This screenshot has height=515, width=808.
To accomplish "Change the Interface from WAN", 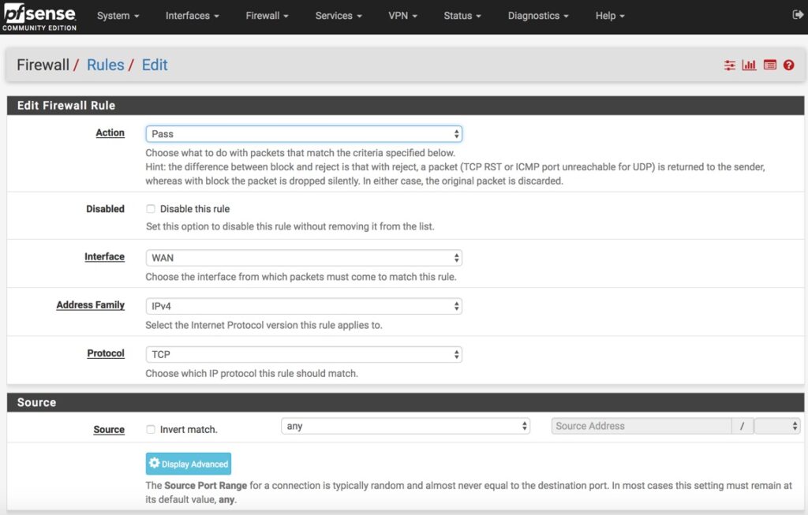I will (x=303, y=257).
